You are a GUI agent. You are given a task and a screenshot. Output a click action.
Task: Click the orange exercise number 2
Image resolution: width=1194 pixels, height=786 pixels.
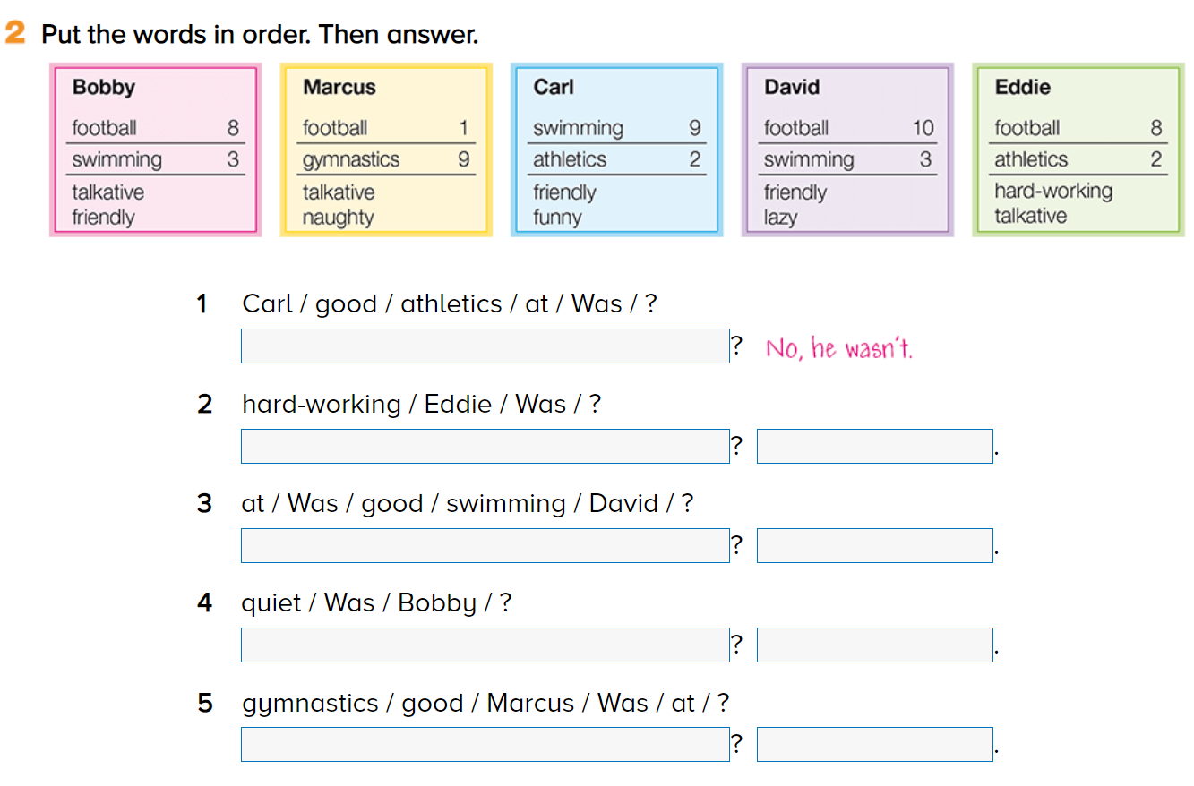point(16,34)
